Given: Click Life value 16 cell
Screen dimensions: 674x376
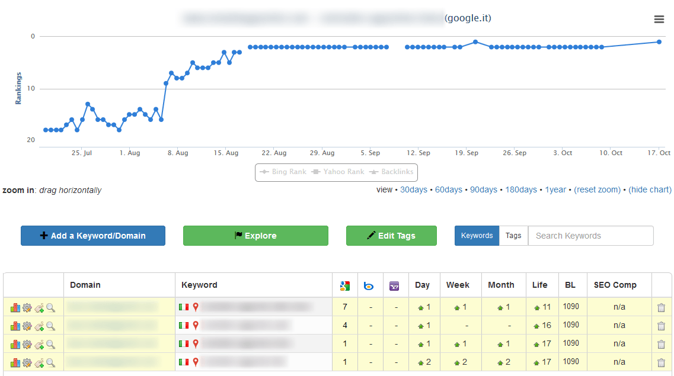Looking at the screenshot, I should click(542, 325).
